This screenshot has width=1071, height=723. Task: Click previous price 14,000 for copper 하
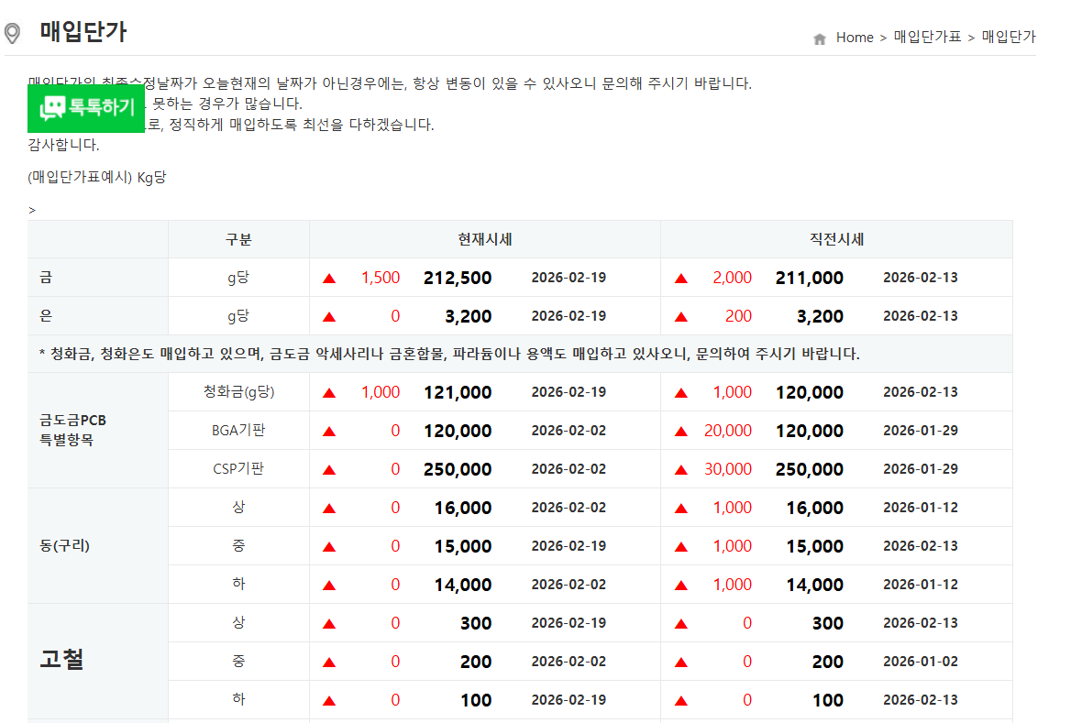[815, 586]
